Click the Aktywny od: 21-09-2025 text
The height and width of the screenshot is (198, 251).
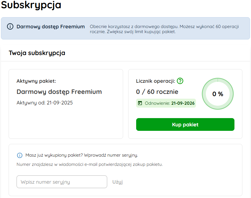tap(45, 103)
